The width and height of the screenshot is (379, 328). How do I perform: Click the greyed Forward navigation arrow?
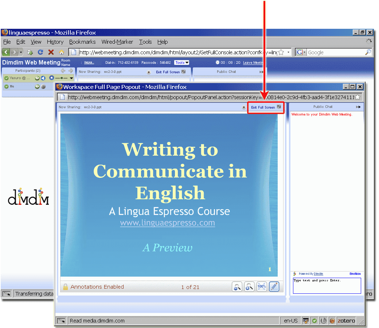pyautogui.click(x=14, y=52)
